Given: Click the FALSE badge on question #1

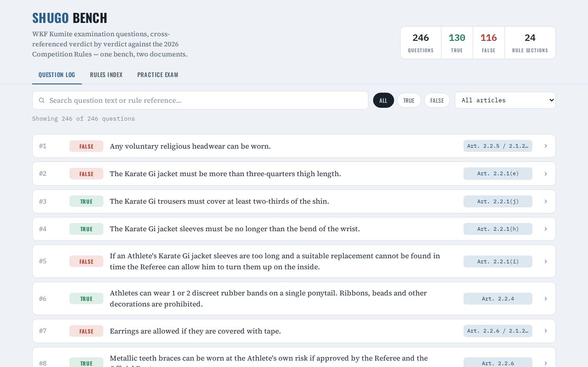Looking at the screenshot, I should (86, 146).
